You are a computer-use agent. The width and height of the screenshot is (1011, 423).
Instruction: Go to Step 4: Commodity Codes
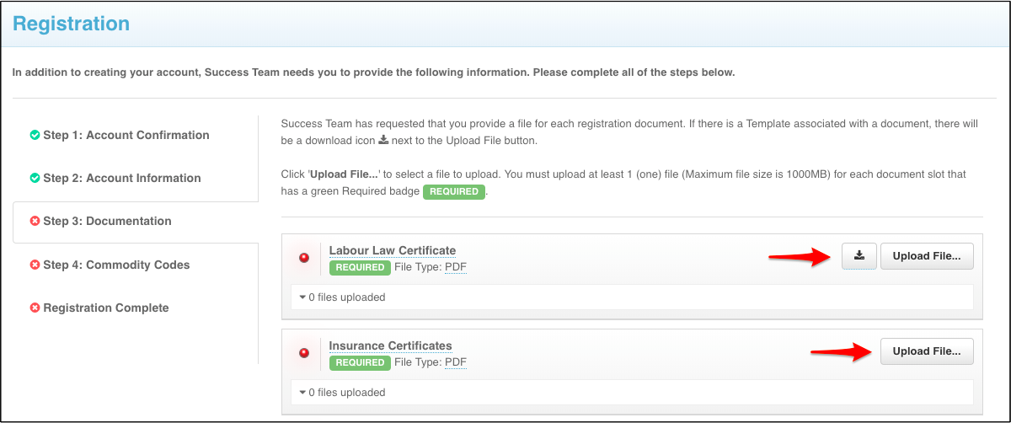[116, 265]
